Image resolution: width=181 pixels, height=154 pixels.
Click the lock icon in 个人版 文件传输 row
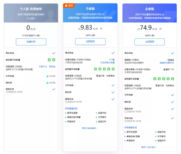pyautogui.click(x=47, y=76)
